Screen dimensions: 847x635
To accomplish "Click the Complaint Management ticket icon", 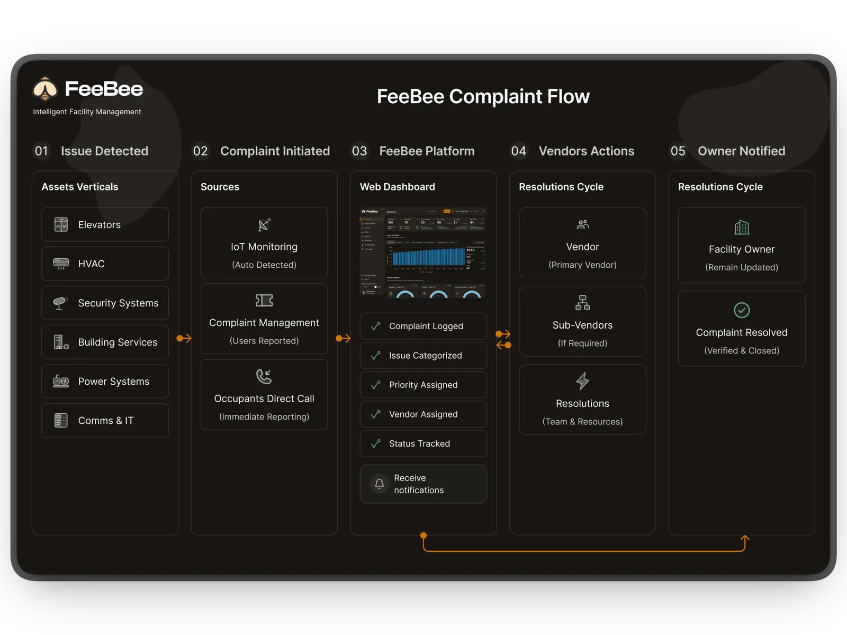I will pyautogui.click(x=264, y=301).
